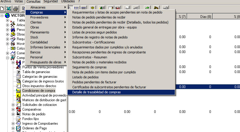The height and width of the screenshot is (132, 240).
Task: Click the printer toolbar icon
Action: coord(15,9)
